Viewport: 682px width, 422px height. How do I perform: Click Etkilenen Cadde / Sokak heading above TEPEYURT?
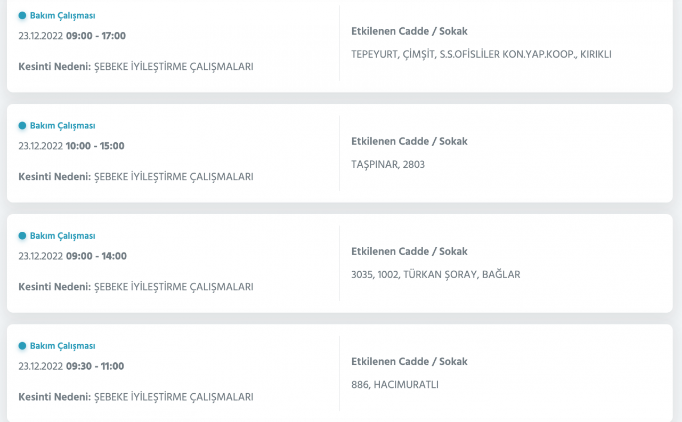click(x=409, y=31)
